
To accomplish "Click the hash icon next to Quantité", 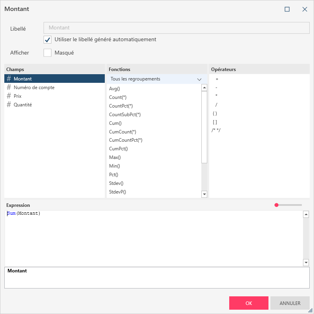I will (9, 105).
